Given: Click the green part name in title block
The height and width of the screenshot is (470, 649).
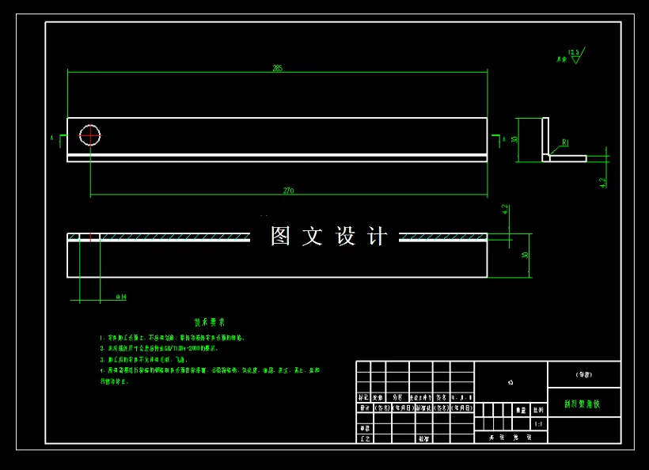Looking at the screenshot, I should click(583, 404).
